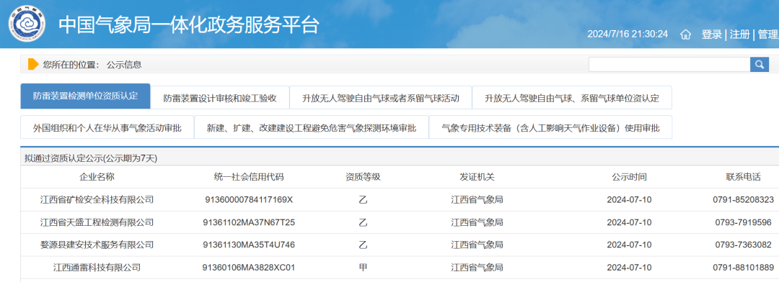The image size is (779, 282).
Task: Click phone number 0791-85208323
Action: tap(743, 200)
